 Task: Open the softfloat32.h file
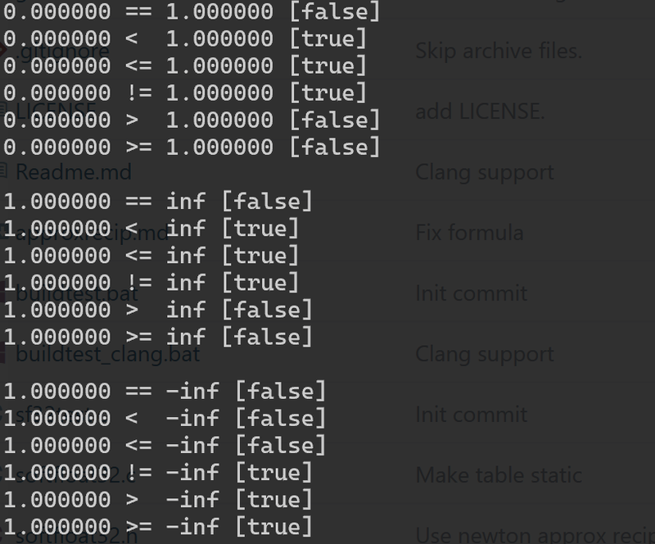77,536
